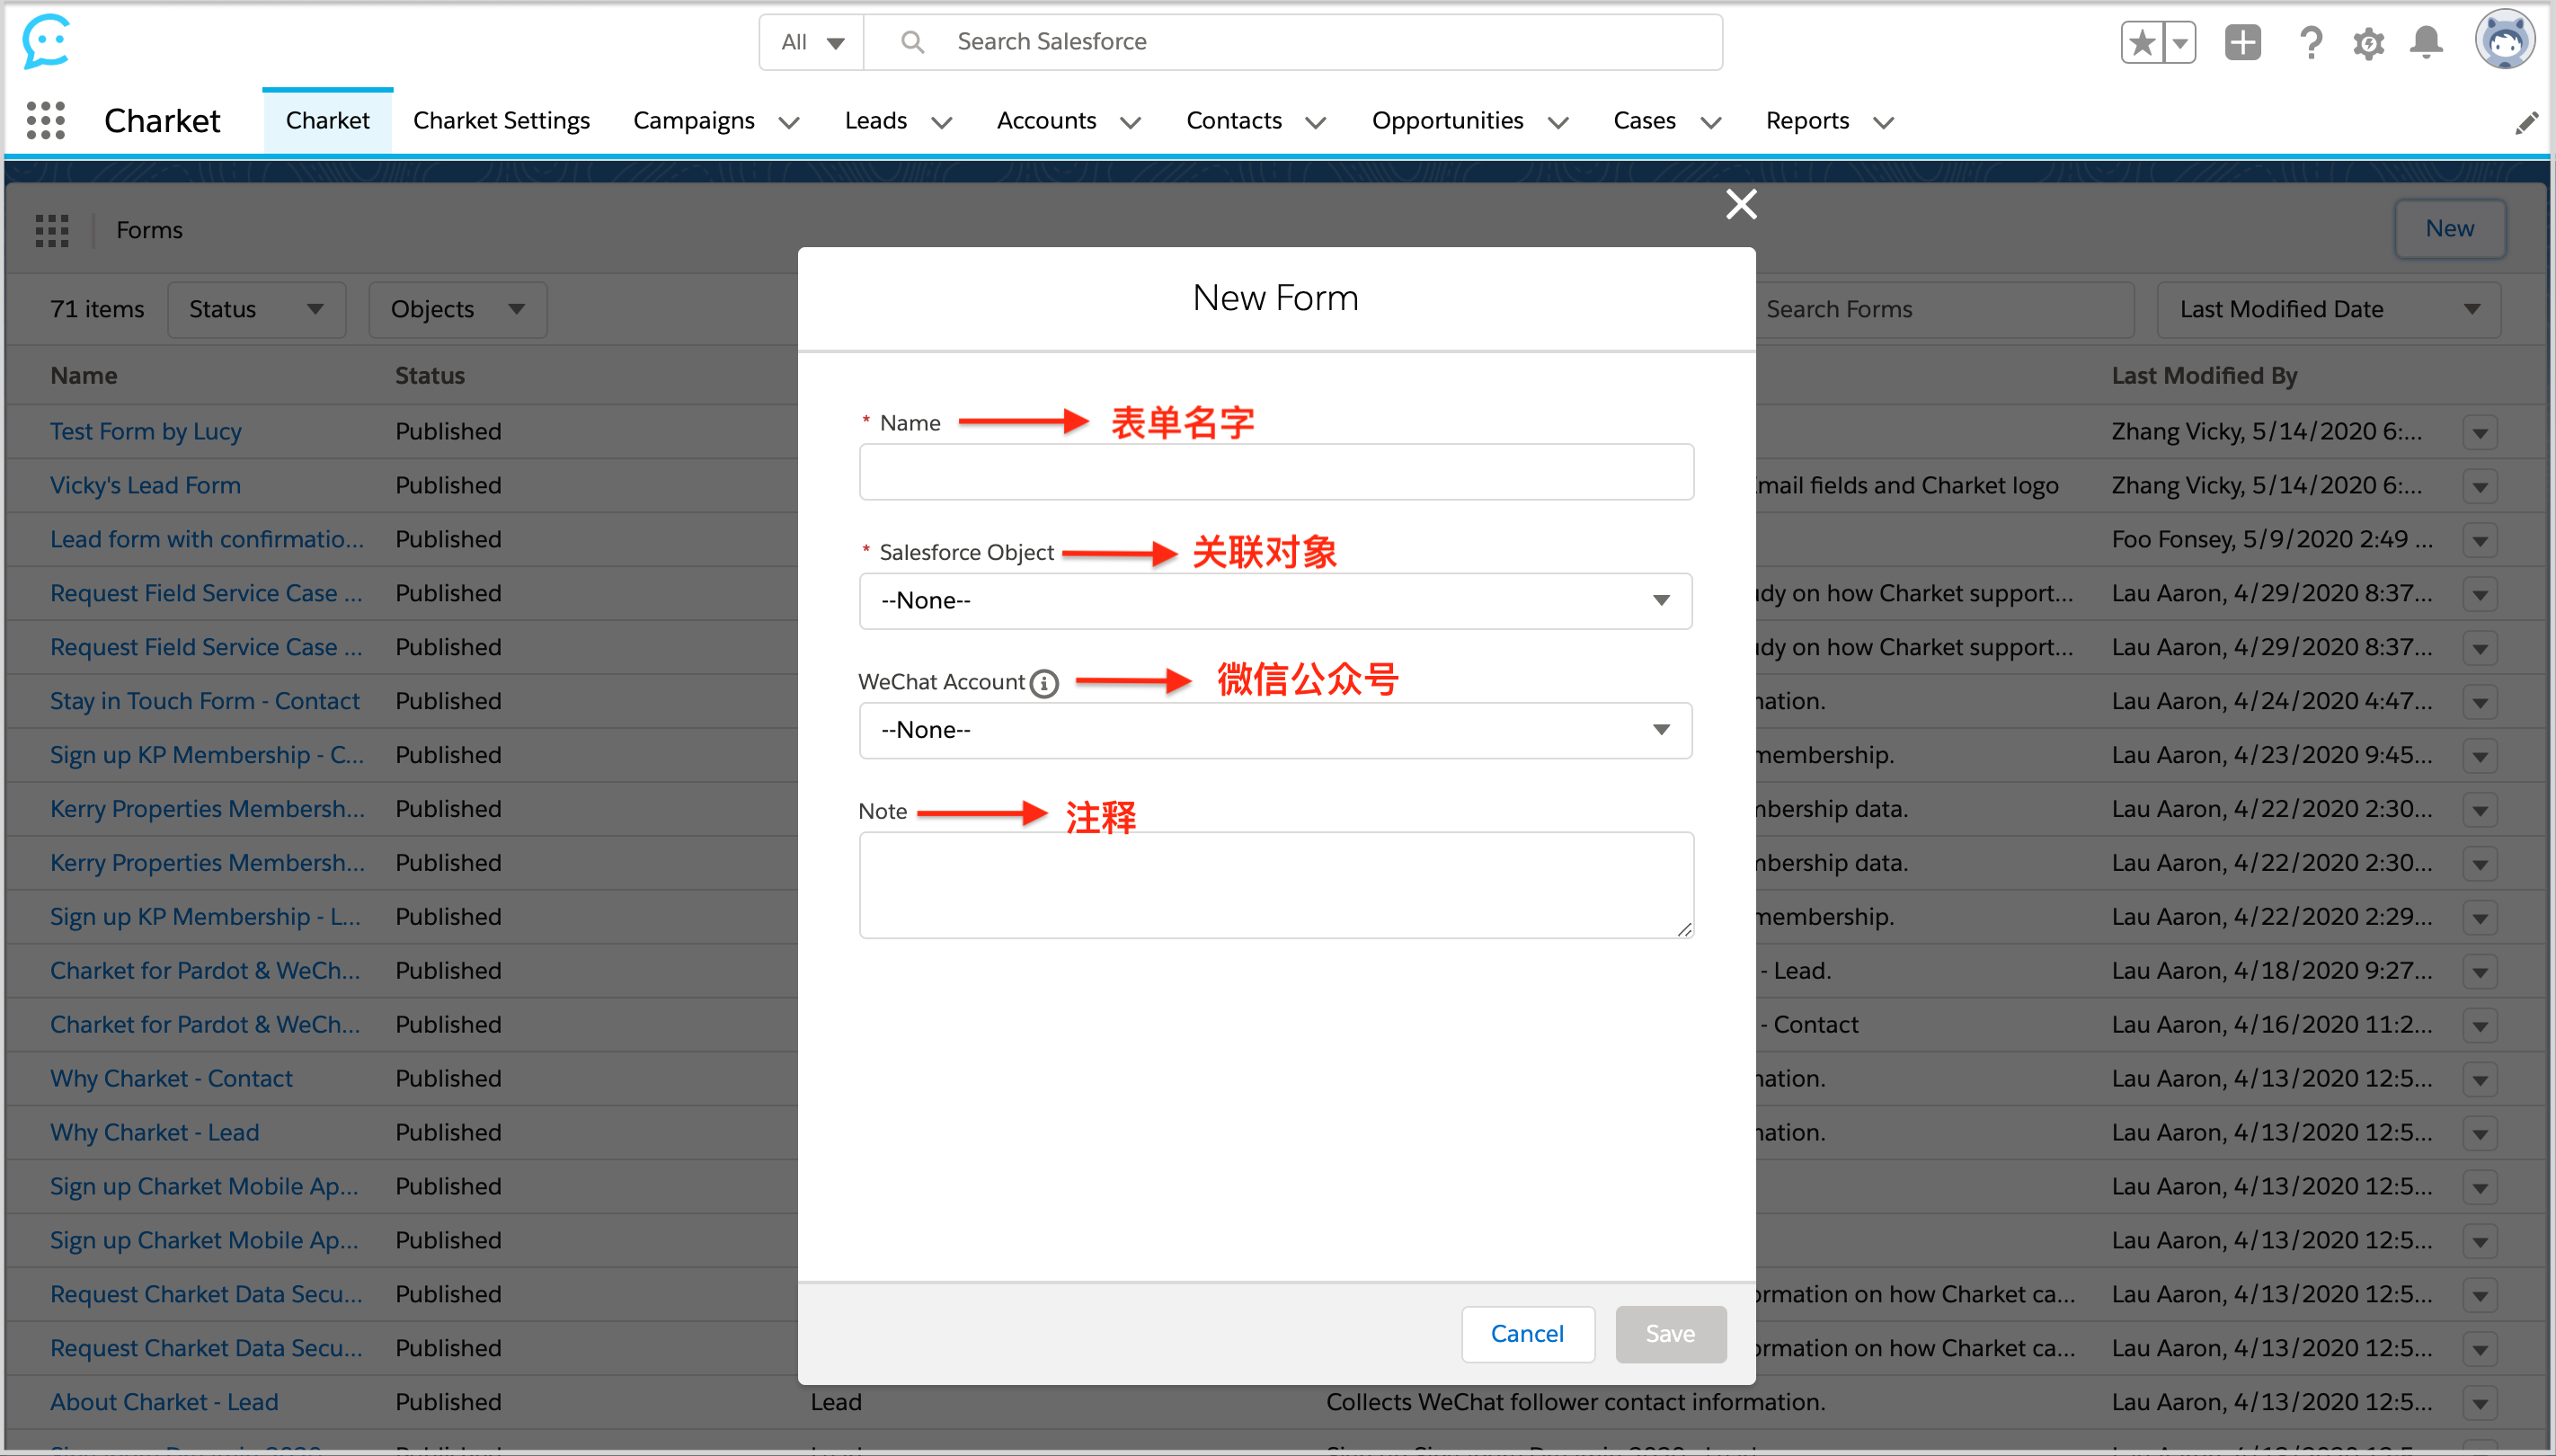Click the Last Modified By column header
Viewport: 2556px width, 1456px height.
2204,376
